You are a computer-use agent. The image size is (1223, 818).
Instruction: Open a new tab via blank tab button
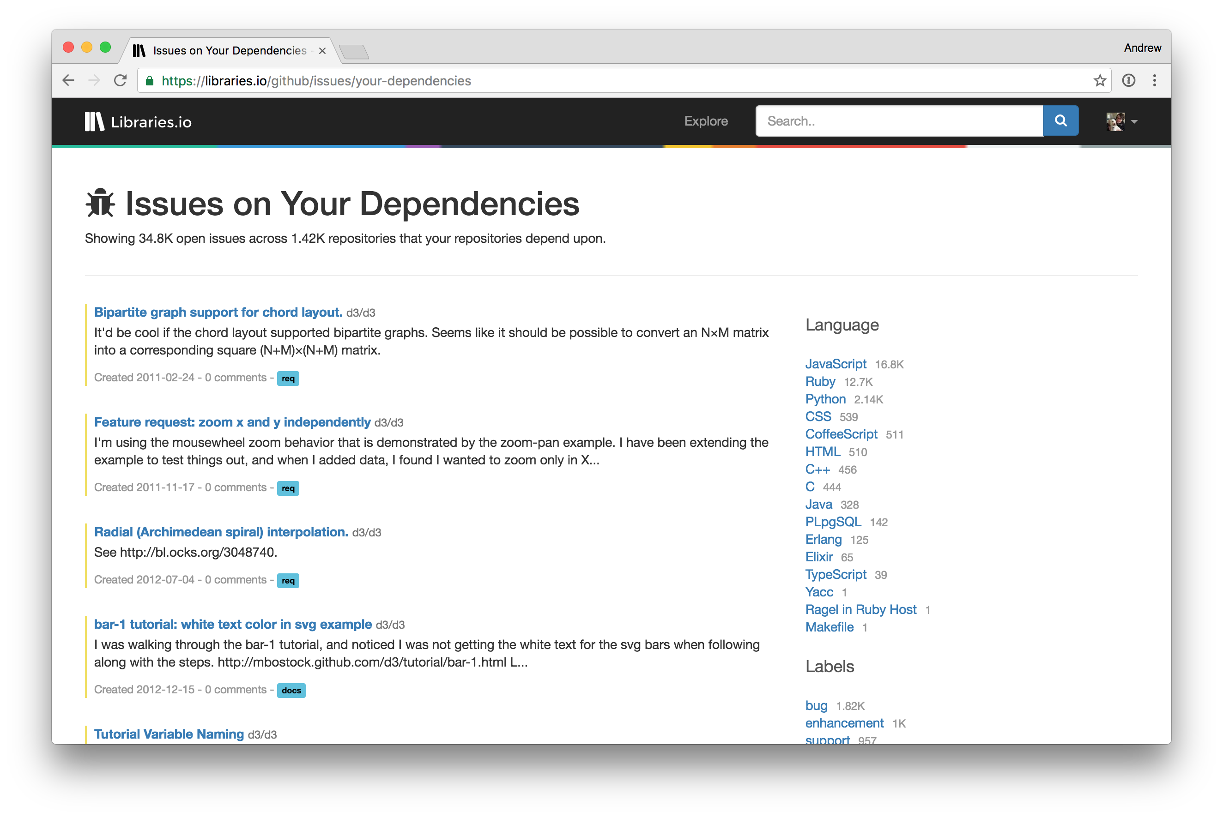click(x=354, y=52)
